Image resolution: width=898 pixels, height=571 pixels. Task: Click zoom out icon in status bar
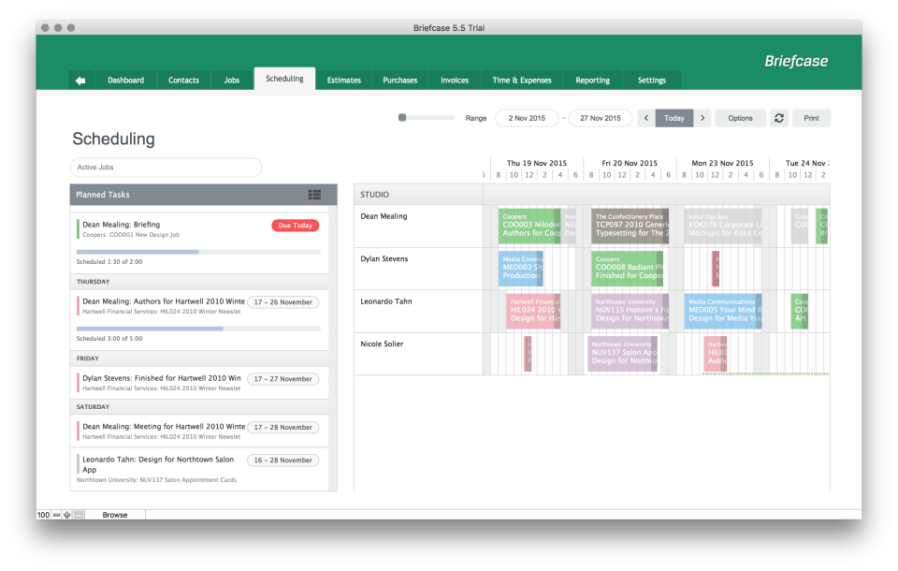click(x=57, y=515)
